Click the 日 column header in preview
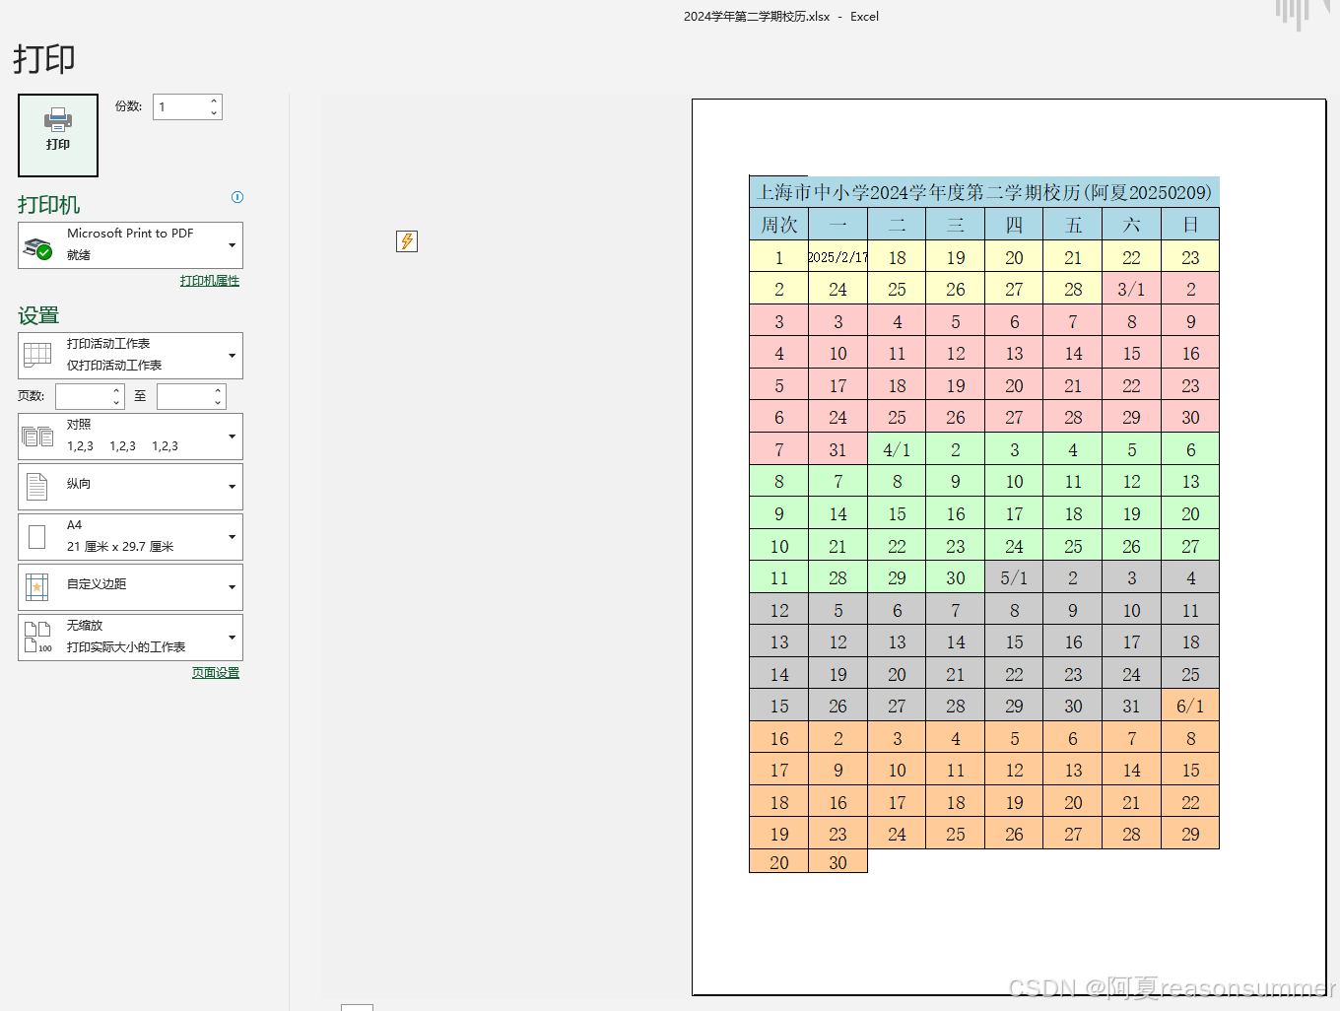 (1190, 225)
